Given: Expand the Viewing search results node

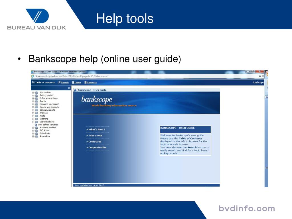Looking at the screenshot, I should click(33, 107).
